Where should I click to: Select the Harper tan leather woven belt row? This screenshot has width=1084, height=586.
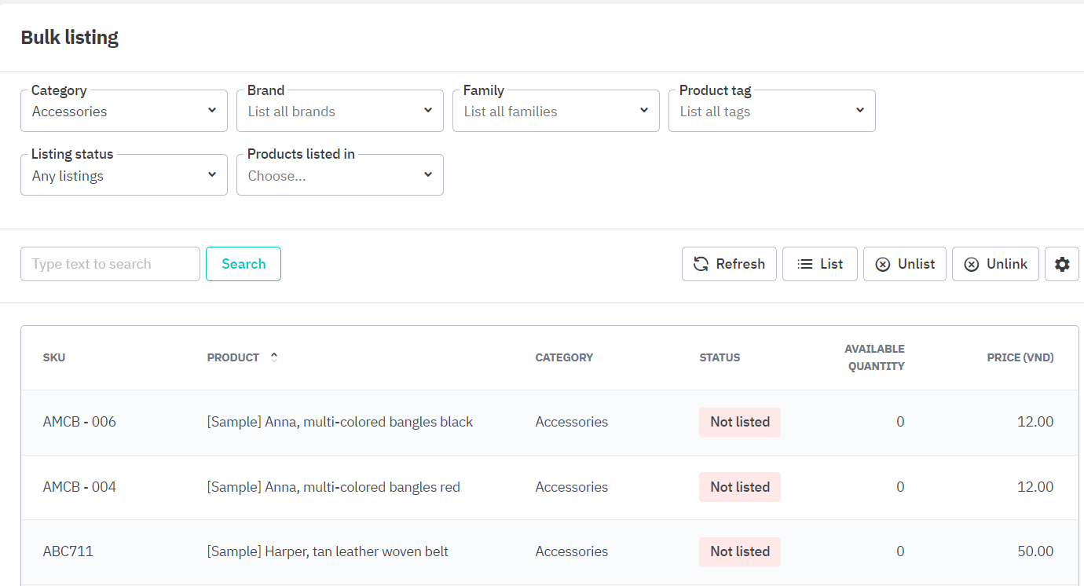point(328,551)
